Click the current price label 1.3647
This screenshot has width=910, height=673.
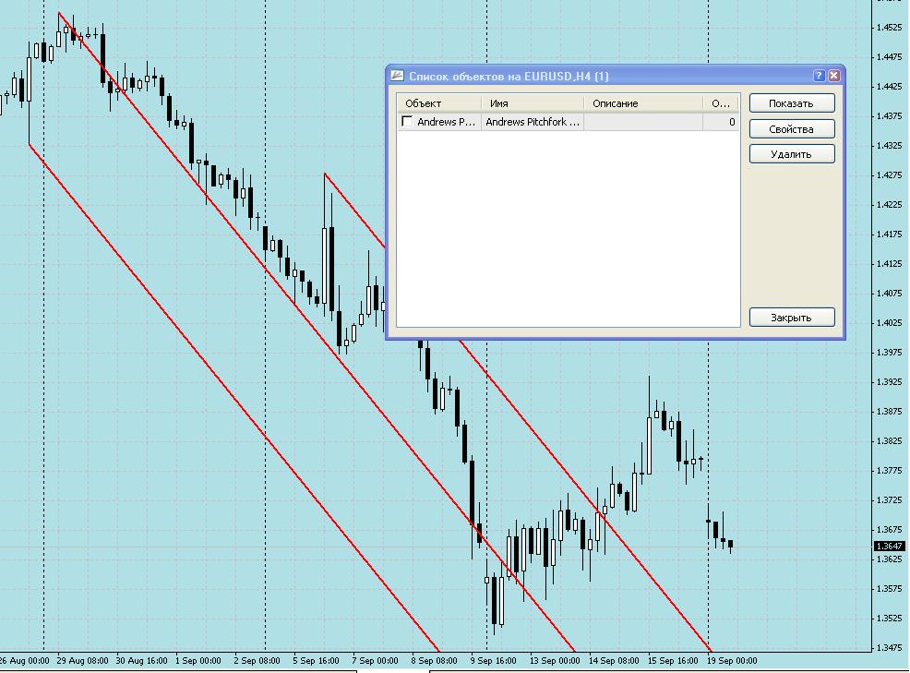(x=889, y=546)
